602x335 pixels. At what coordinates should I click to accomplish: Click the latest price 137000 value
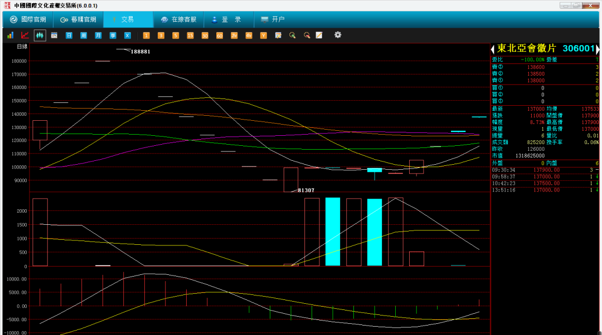(536, 109)
